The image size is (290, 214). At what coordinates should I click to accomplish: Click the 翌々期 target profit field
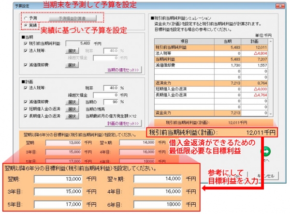pyautogui.click(x=137, y=142)
